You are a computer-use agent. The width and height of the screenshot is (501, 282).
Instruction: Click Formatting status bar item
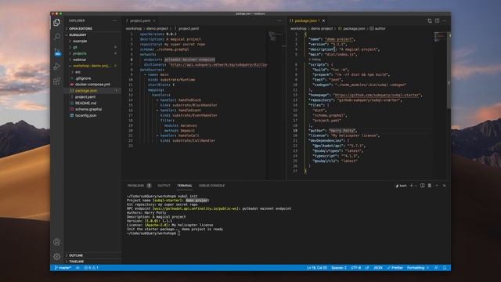click(x=417, y=268)
